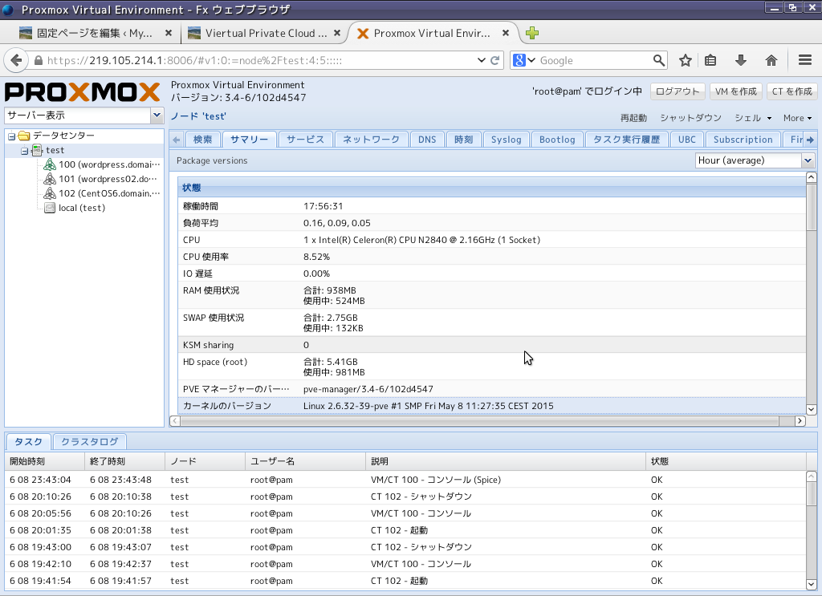Click the horizontal scrollbar in status panel

pos(482,421)
